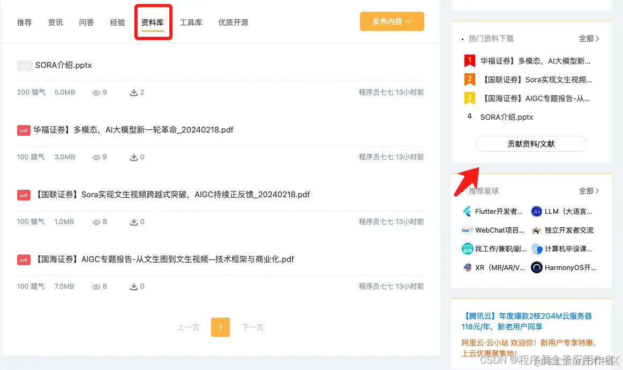Click the pdf icon of 华福证券 file

[24, 130]
